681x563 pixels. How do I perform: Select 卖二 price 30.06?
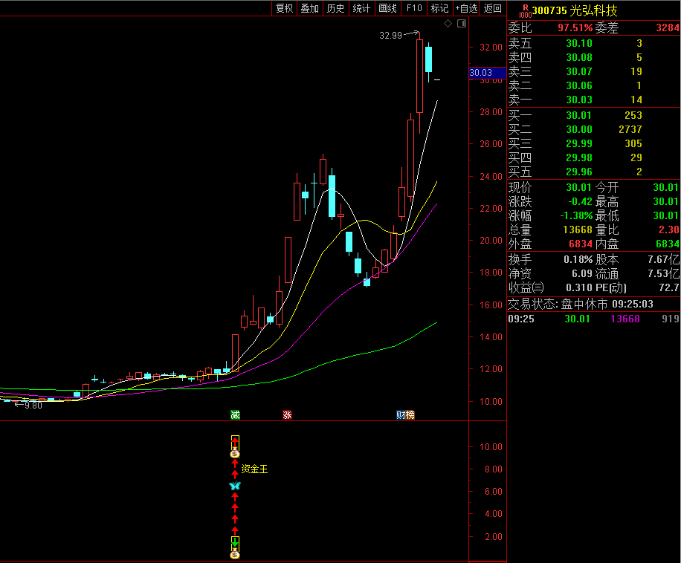579,86
